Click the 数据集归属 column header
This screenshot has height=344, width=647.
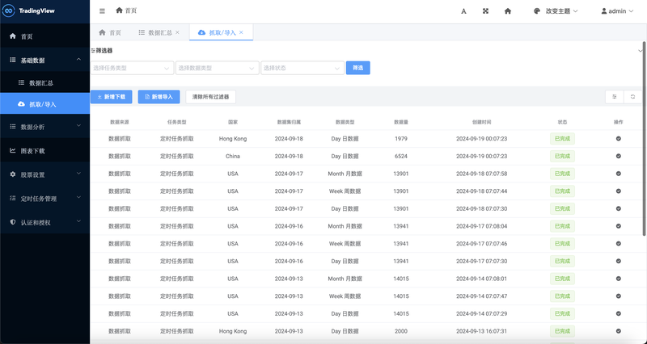click(289, 123)
